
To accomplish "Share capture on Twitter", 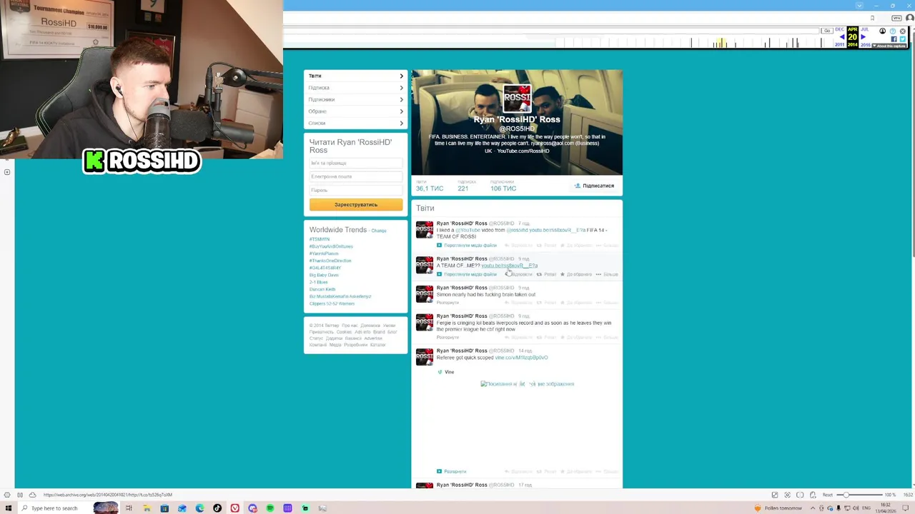I will click(x=903, y=39).
